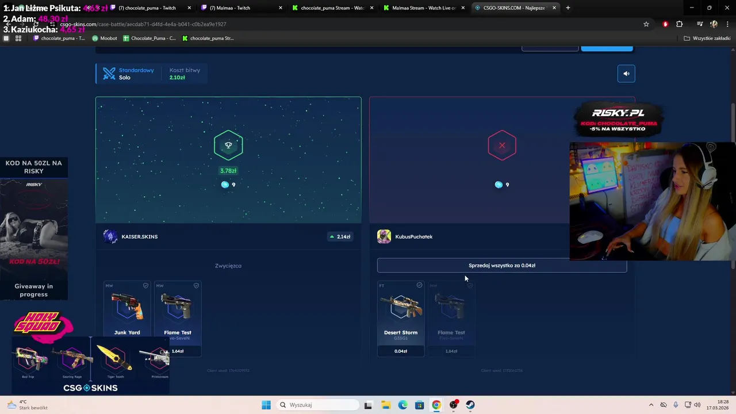Click shield check icon on Desert Storm card
736x414 pixels.
coord(419,286)
